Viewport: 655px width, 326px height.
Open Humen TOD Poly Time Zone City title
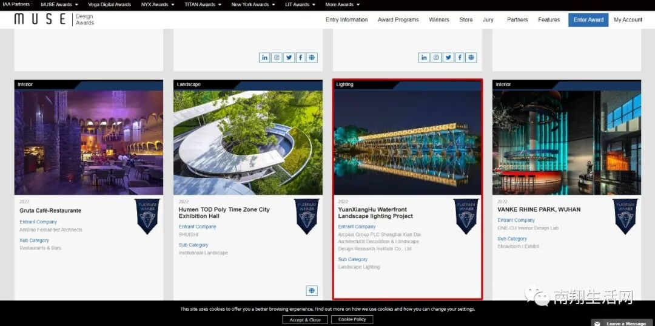coord(224,212)
